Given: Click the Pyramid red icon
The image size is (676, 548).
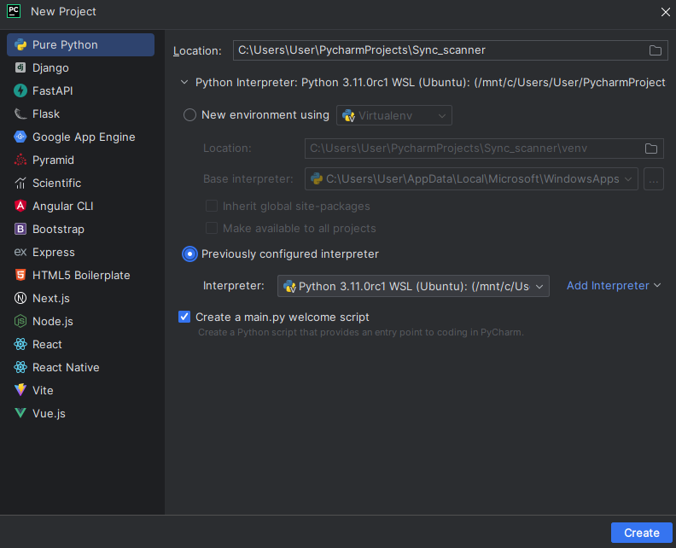Looking at the screenshot, I should [x=20, y=160].
